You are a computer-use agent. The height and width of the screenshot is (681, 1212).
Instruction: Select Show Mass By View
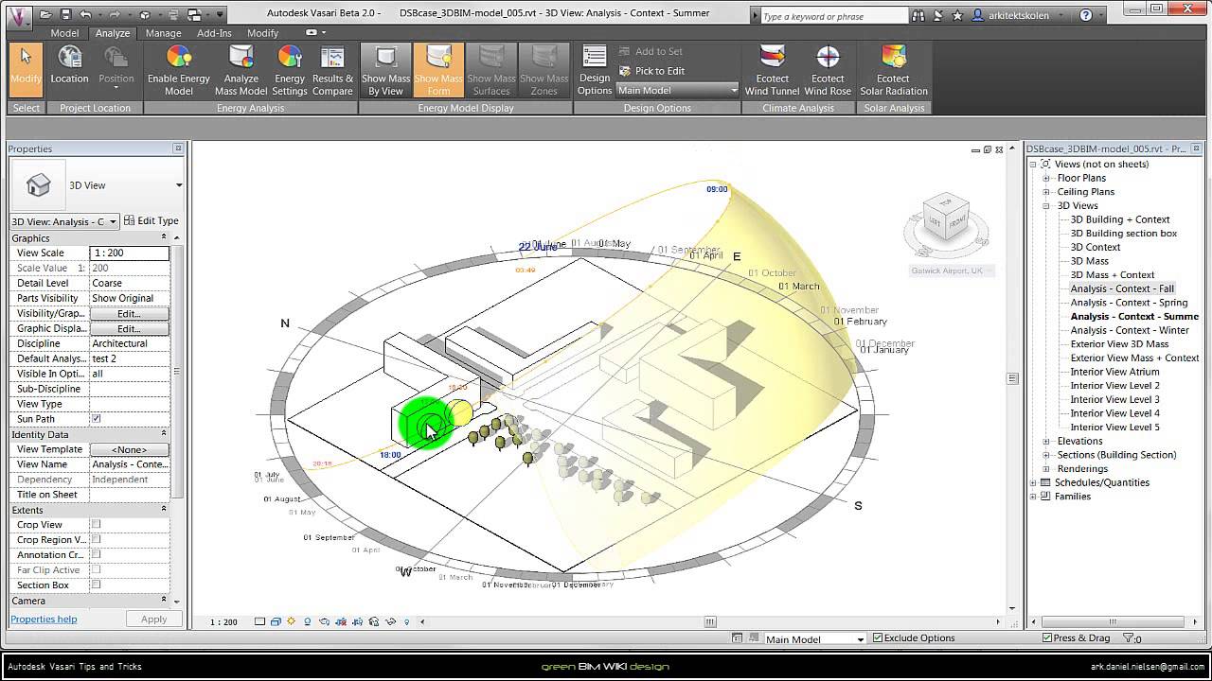coord(385,71)
